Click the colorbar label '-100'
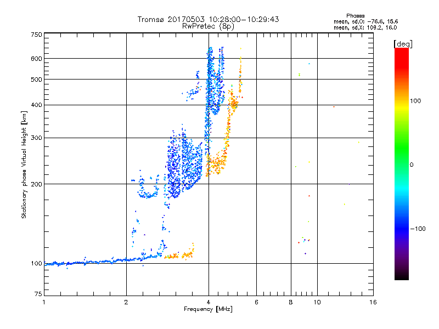 point(418,229)
